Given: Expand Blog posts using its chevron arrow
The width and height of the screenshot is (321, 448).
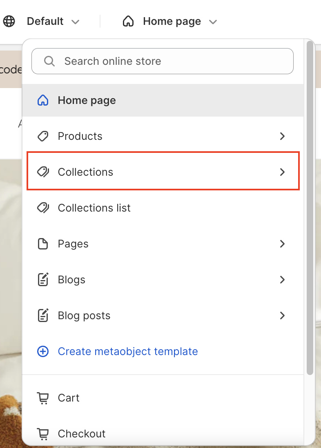Looking at the screenshot, I should [282, 316].
